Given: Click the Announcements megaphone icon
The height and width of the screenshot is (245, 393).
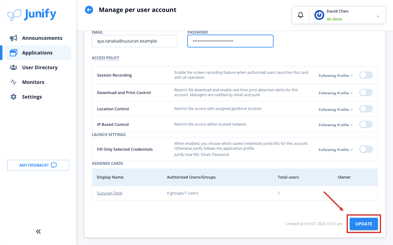Looking at the screenshot, I should [14, 38].
